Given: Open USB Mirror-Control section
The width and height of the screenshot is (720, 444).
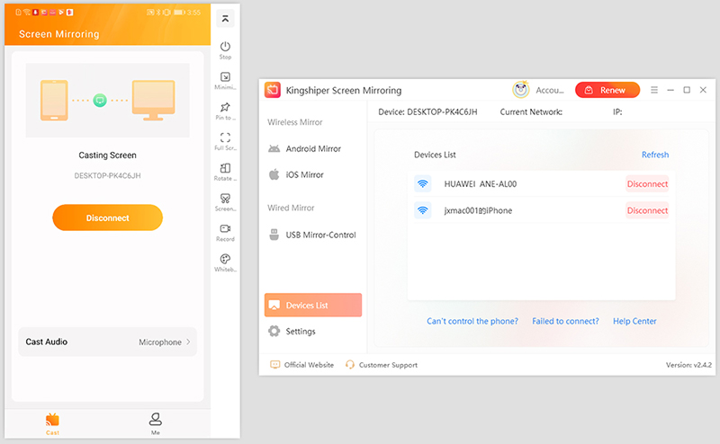Looking at the screenshot, I should [319, 235].
